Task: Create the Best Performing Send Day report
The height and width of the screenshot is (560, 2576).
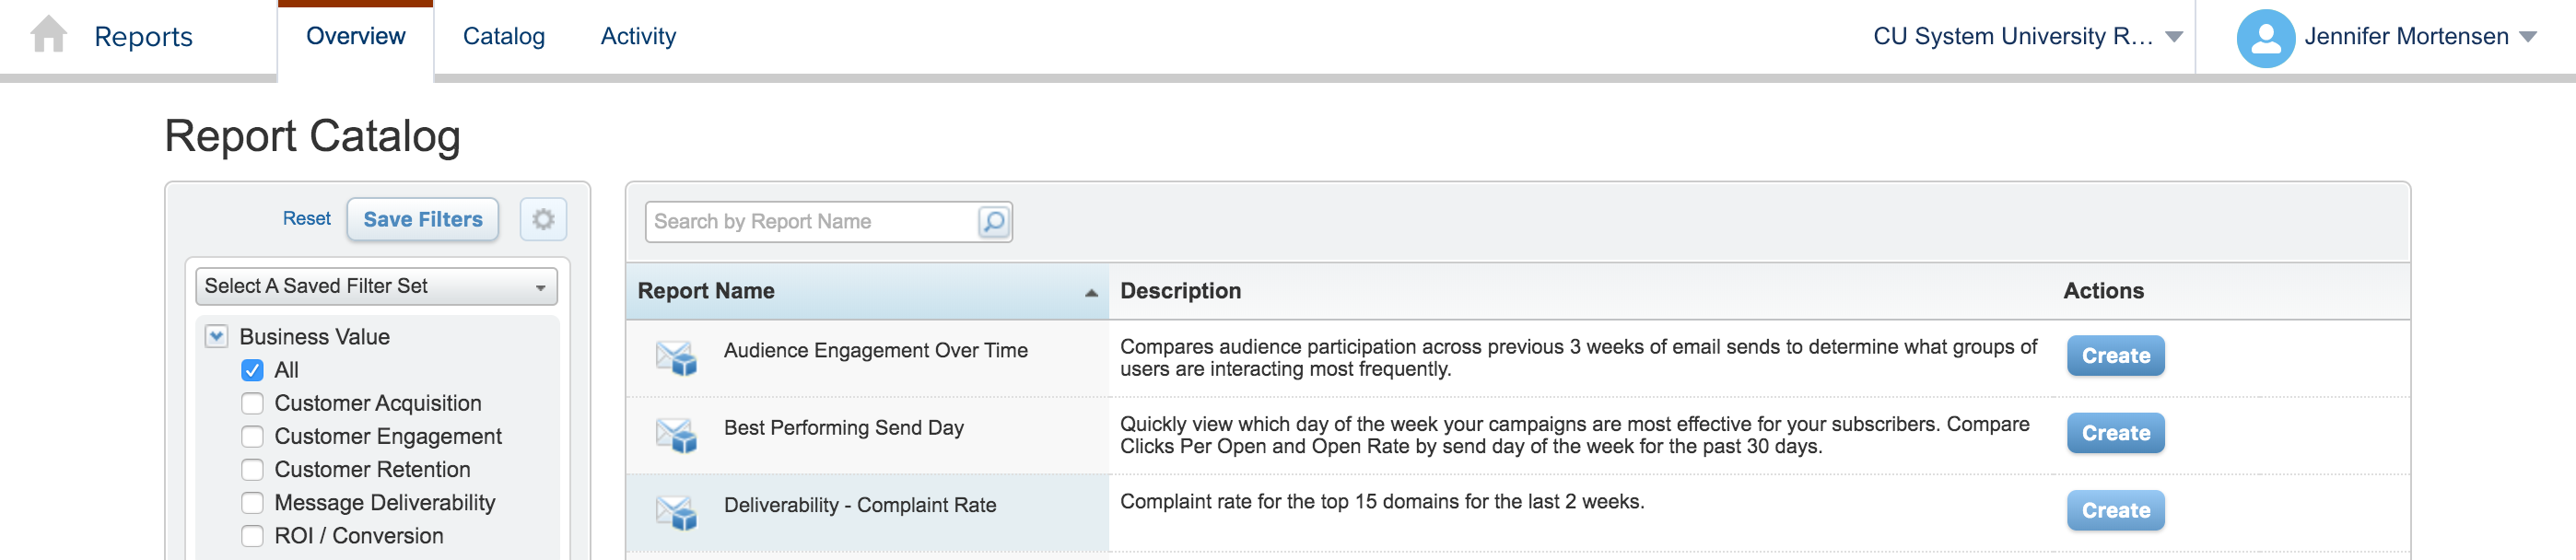Action: [x=2115, y=433]
